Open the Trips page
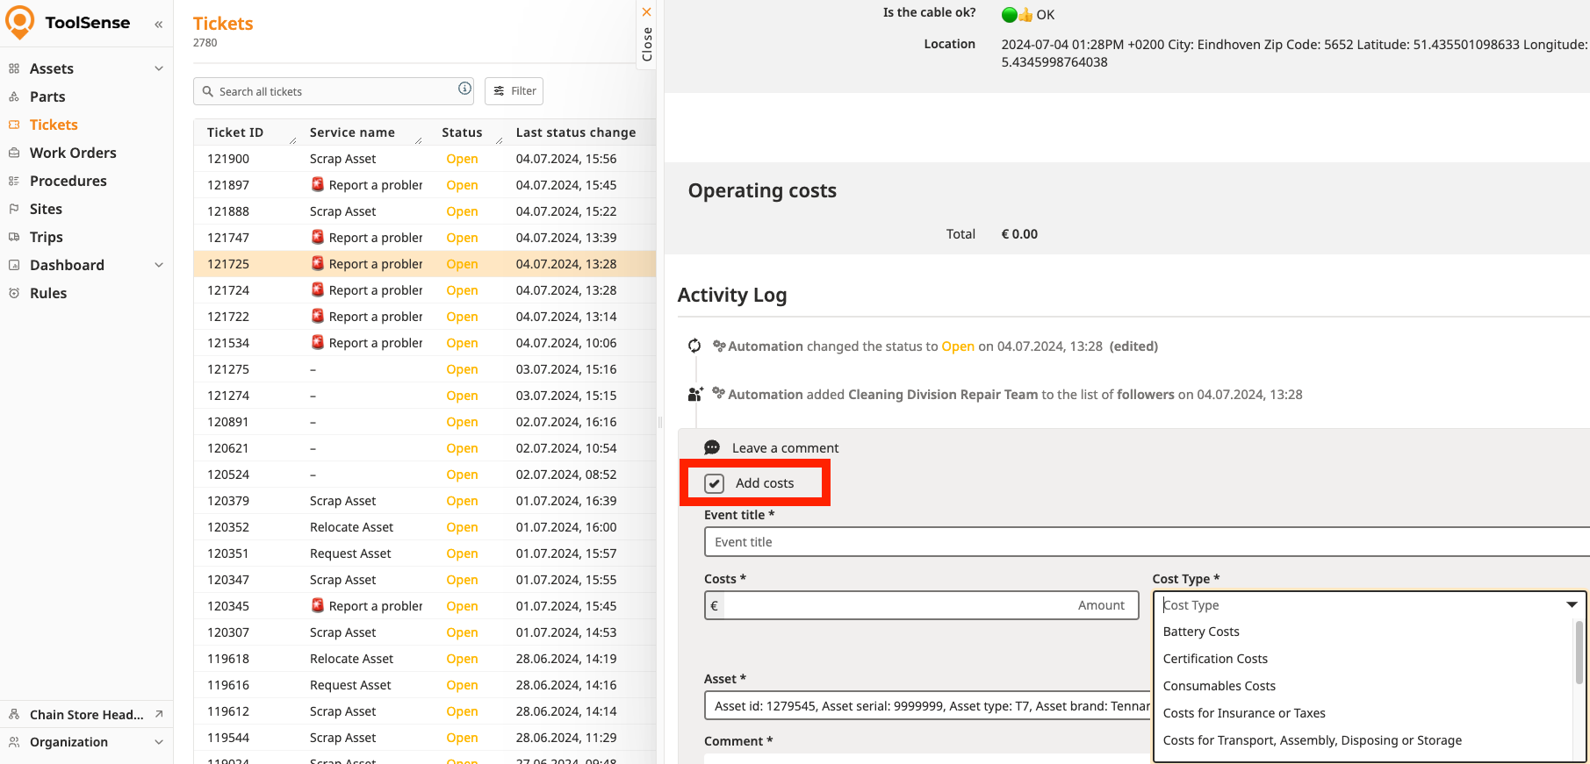The width and height of the screenshot is (1590, 764). 47,237
